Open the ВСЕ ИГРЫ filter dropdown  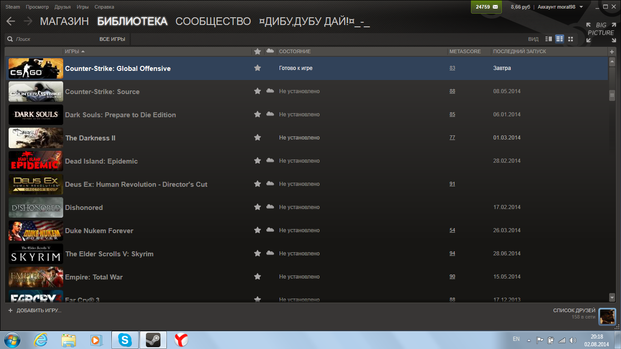pos(112,39)
